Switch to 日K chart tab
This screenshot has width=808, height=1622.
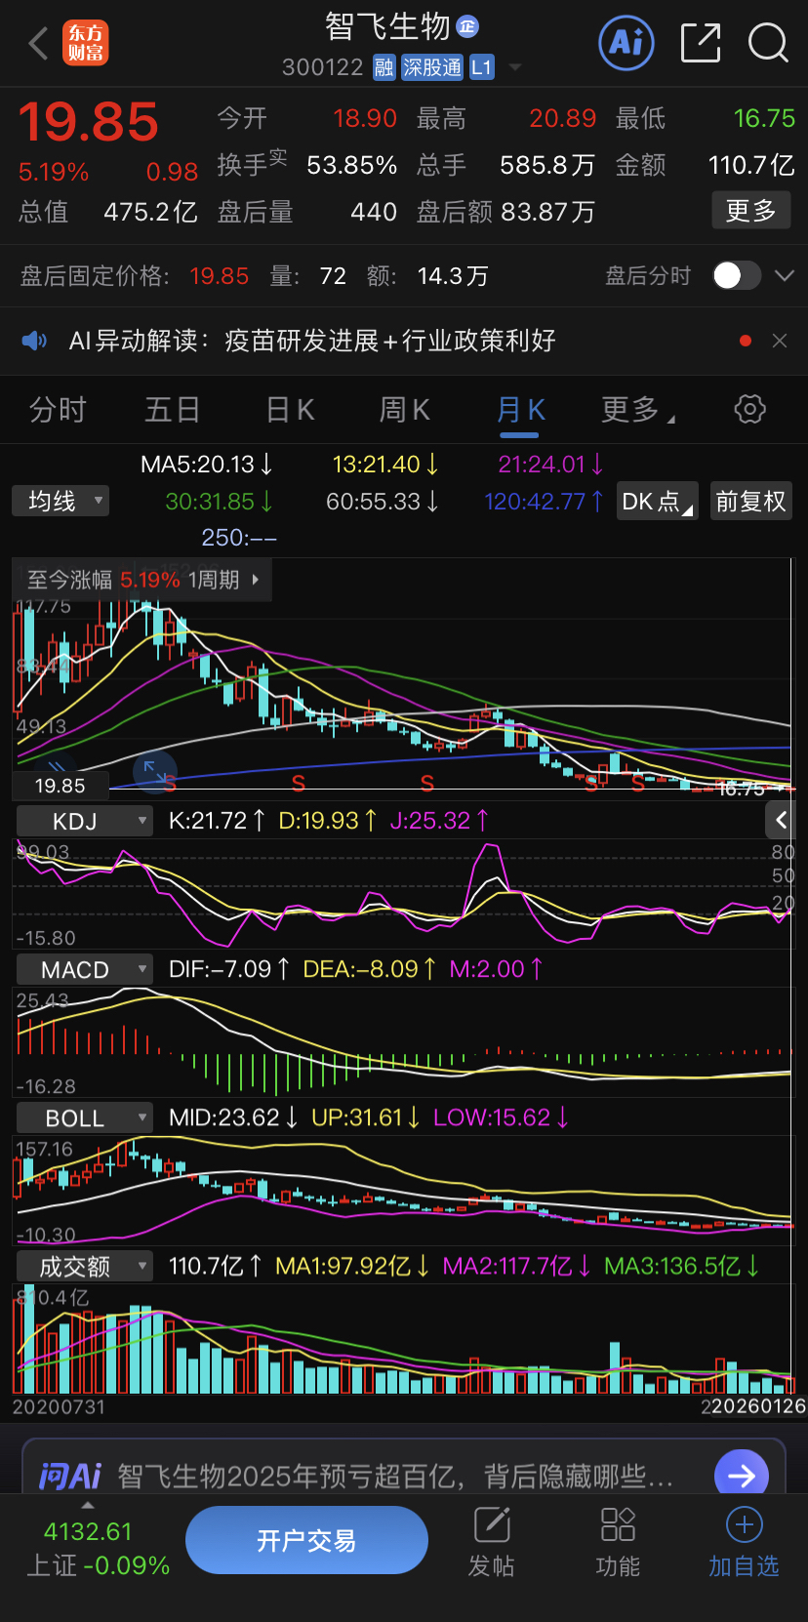coord(291,410)
